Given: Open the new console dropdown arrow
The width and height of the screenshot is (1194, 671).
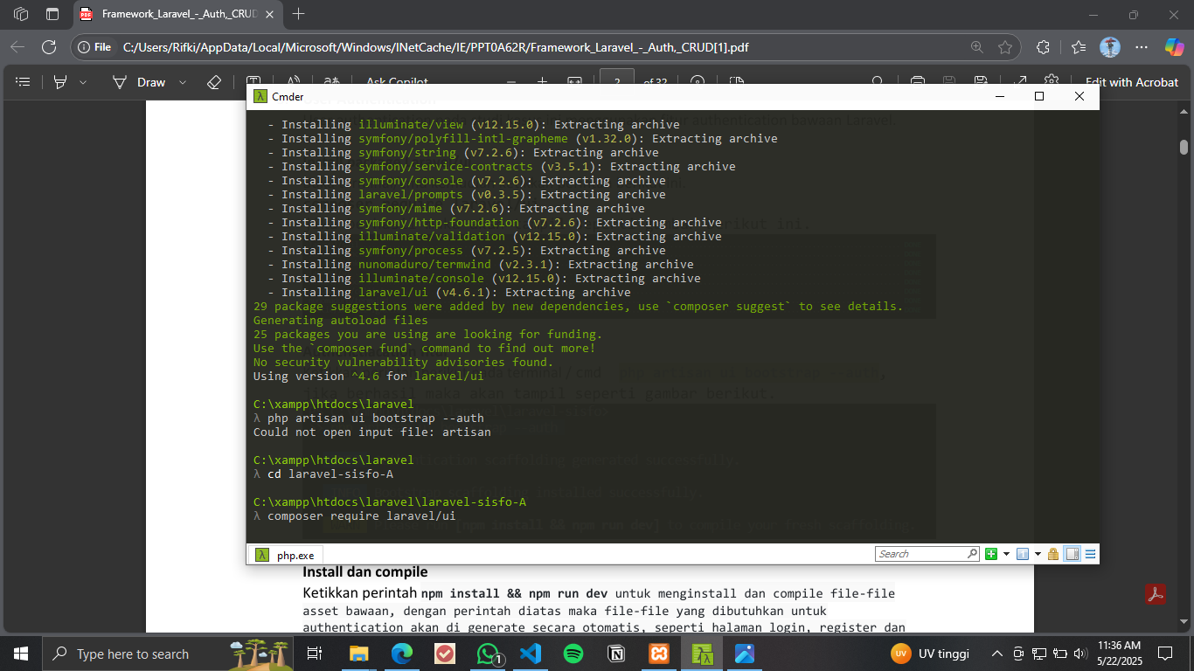Looking at the screenshot, I should 1006,554.
